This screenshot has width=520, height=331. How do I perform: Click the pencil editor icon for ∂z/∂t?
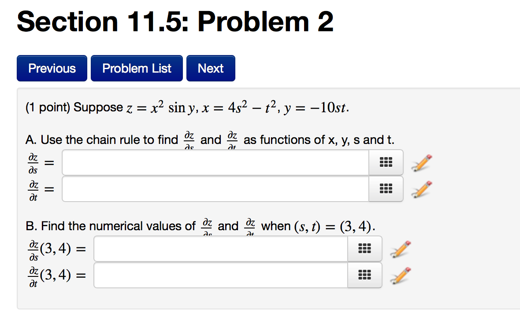422,189
